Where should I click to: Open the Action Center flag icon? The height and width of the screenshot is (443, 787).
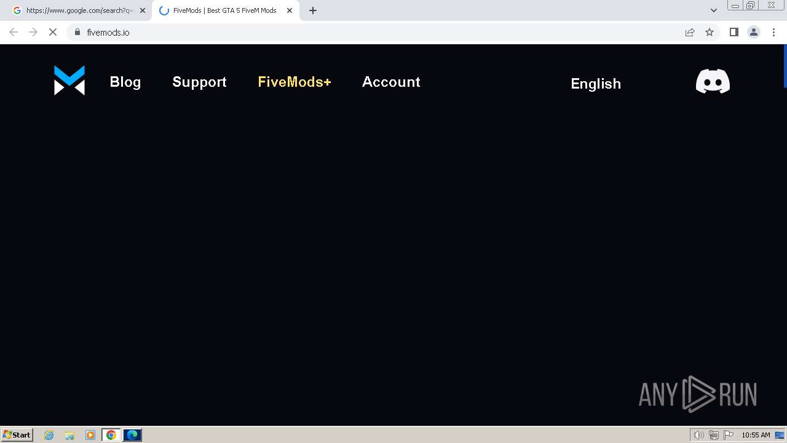[x=729, y=435]
